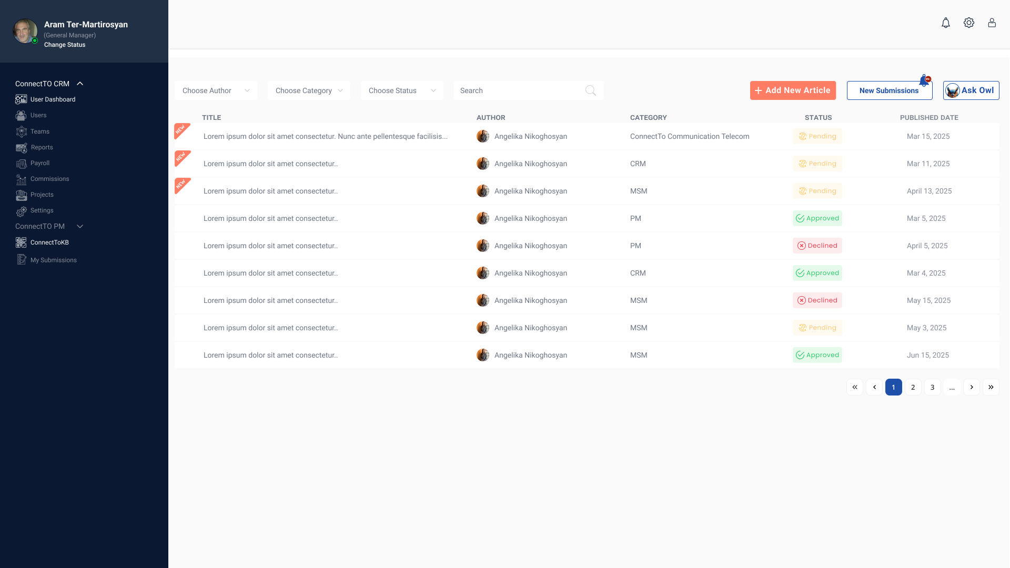Collapse the ConnectTO CRM section
1010x568 pixels.
(80, 84)
